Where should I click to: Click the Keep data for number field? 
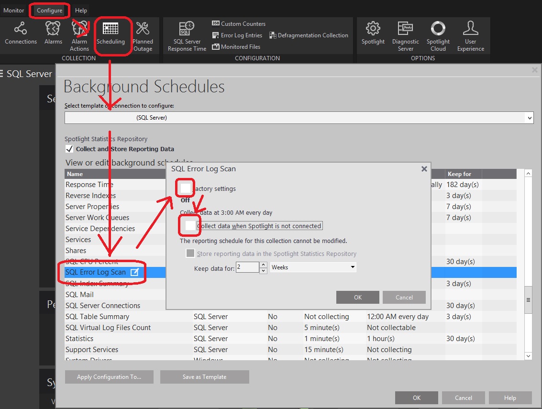[247, 267]
